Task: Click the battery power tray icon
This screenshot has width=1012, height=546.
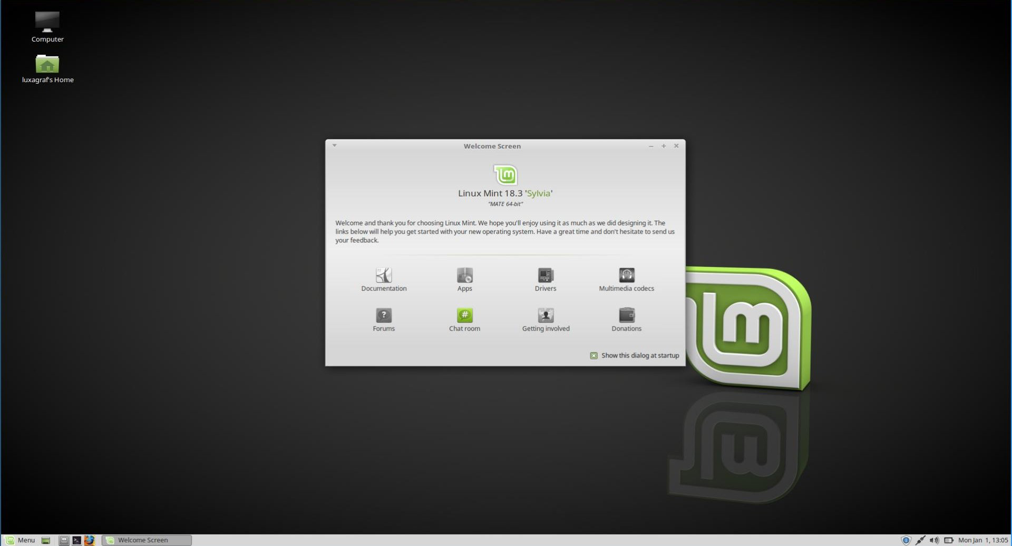Action: point(949,540)
